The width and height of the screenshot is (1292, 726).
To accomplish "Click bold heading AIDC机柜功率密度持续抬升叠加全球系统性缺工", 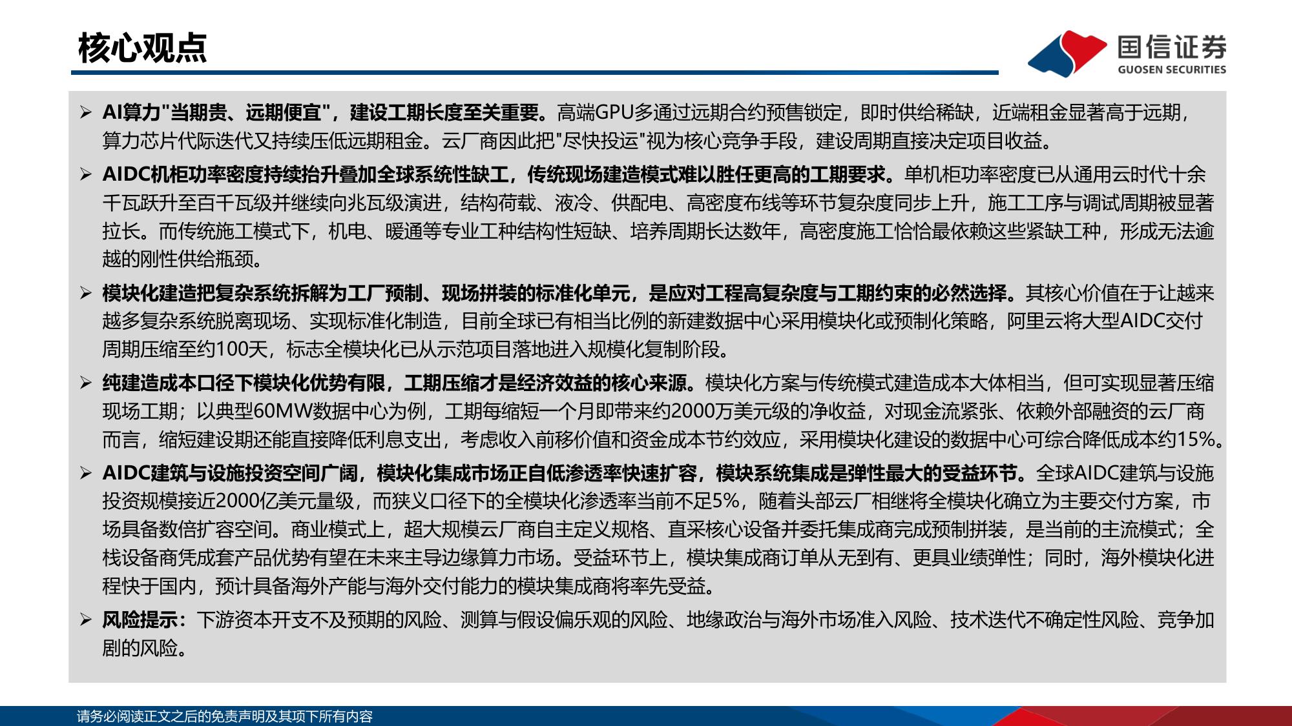I will coord(305,175).
